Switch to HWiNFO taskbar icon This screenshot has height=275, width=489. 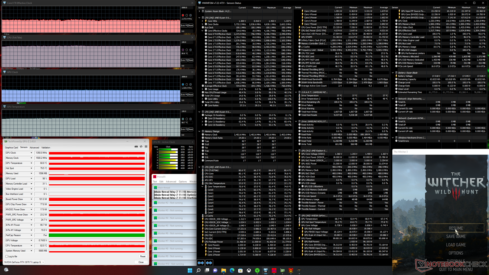tap(266, 270)
